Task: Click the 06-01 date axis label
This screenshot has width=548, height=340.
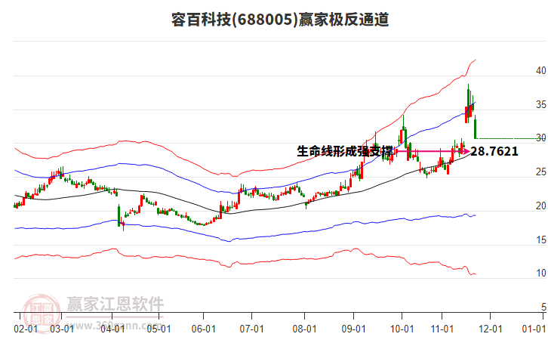Action: pos(203,329)
